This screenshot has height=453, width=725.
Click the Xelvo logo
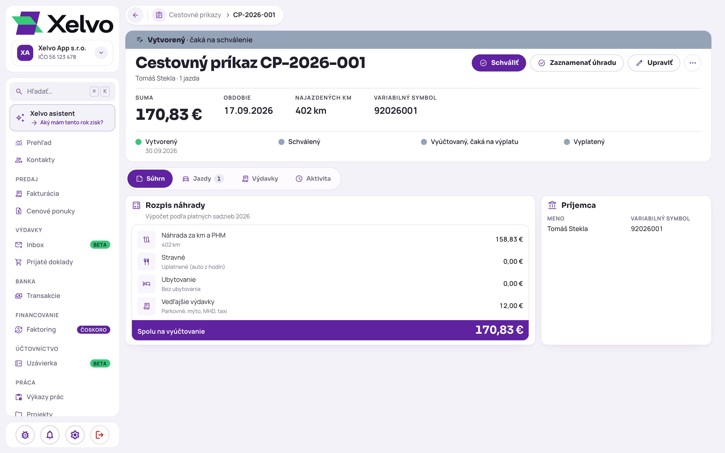point(62,23)
